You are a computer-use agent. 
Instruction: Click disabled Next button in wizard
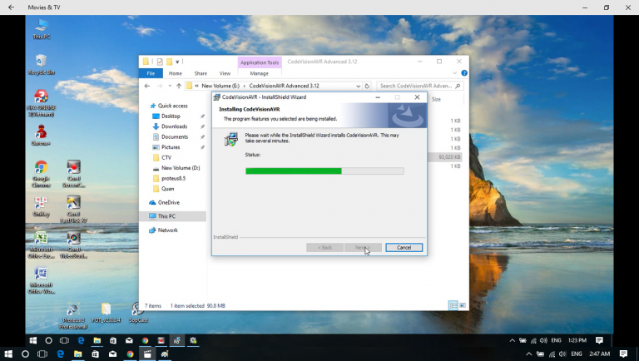[x=363, y=248]
